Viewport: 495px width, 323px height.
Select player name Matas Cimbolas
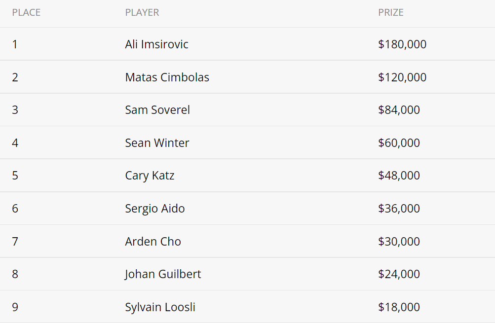pyautogui.click(x=167, y=77)
